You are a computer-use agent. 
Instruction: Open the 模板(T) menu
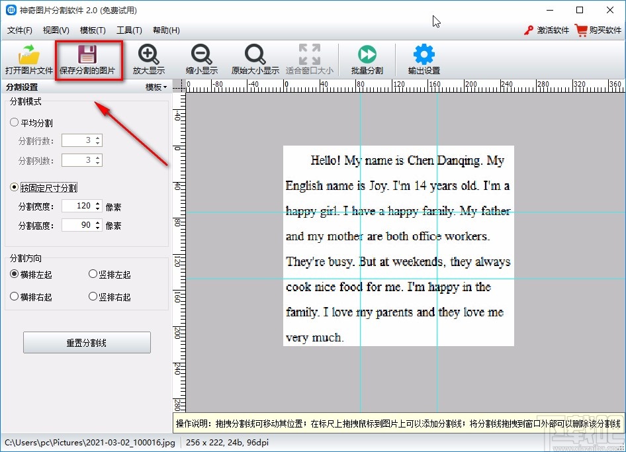(x=93, y=30)
